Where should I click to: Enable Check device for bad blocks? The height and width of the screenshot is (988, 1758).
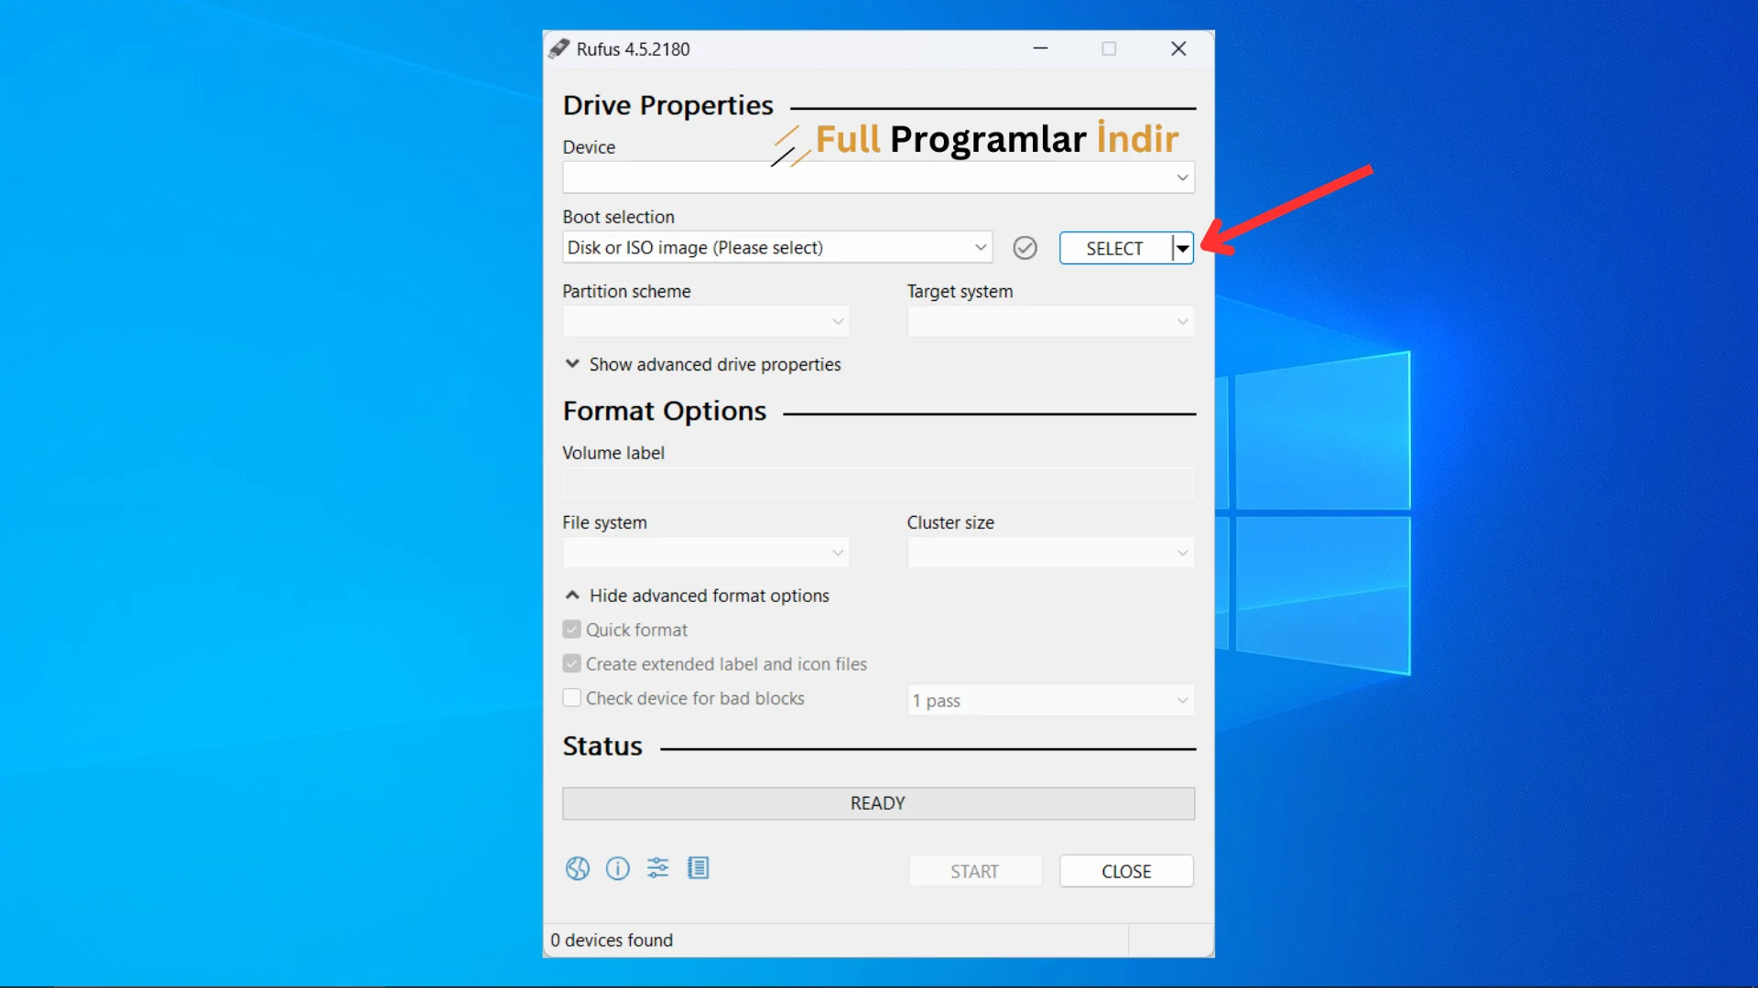(572, 698)
